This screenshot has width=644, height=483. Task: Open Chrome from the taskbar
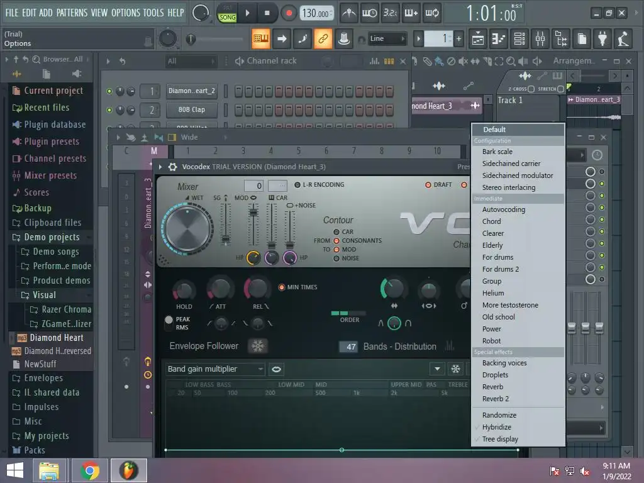click(89, 470)
